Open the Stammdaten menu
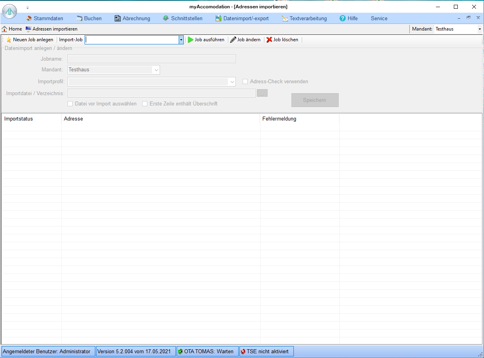484x358 pixels. click(44, 18)
